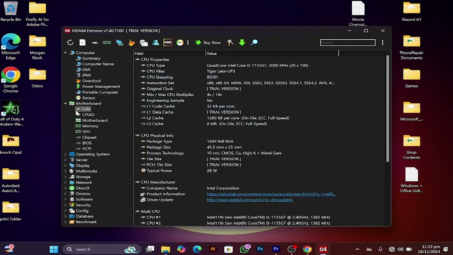
Task: Click the magnifier search toolbar icon
Action: [x=254, y=42]
